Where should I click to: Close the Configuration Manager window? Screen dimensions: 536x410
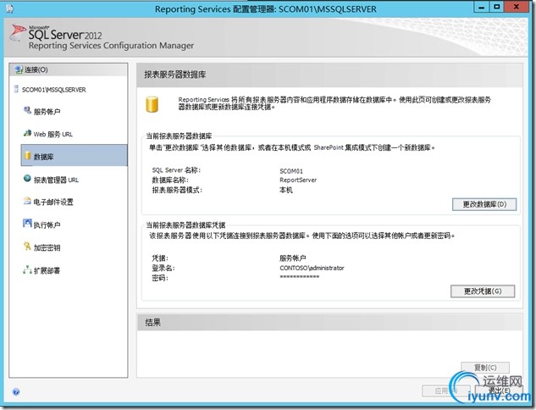pyautogui.click(x=517, y=7)
